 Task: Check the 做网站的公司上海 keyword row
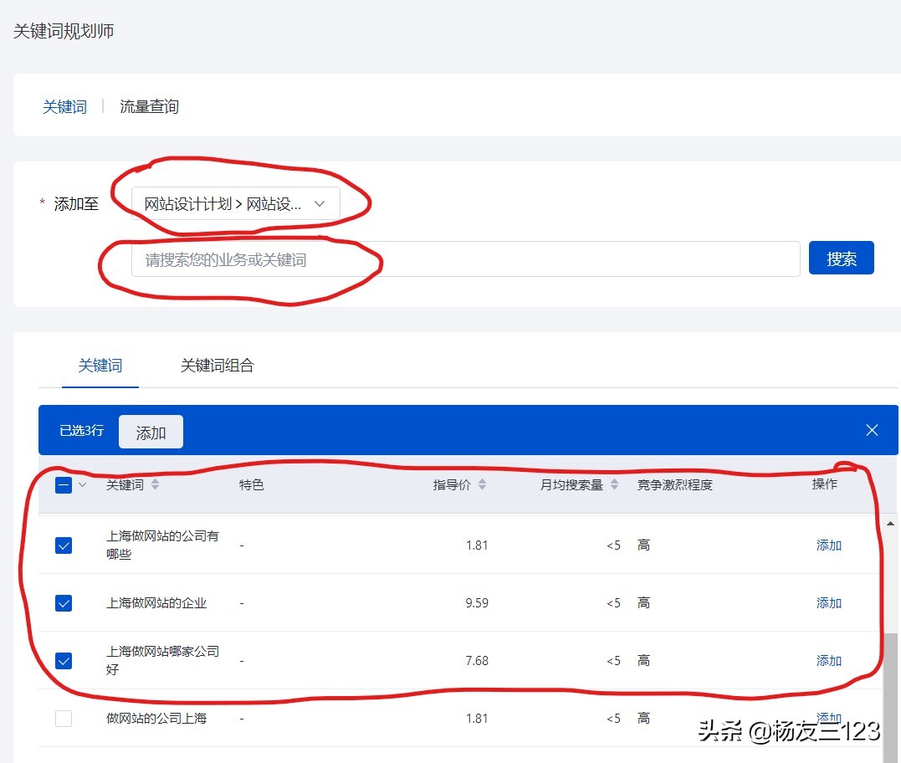point(64,718)
